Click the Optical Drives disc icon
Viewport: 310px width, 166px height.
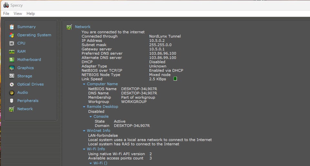(12, 85)
